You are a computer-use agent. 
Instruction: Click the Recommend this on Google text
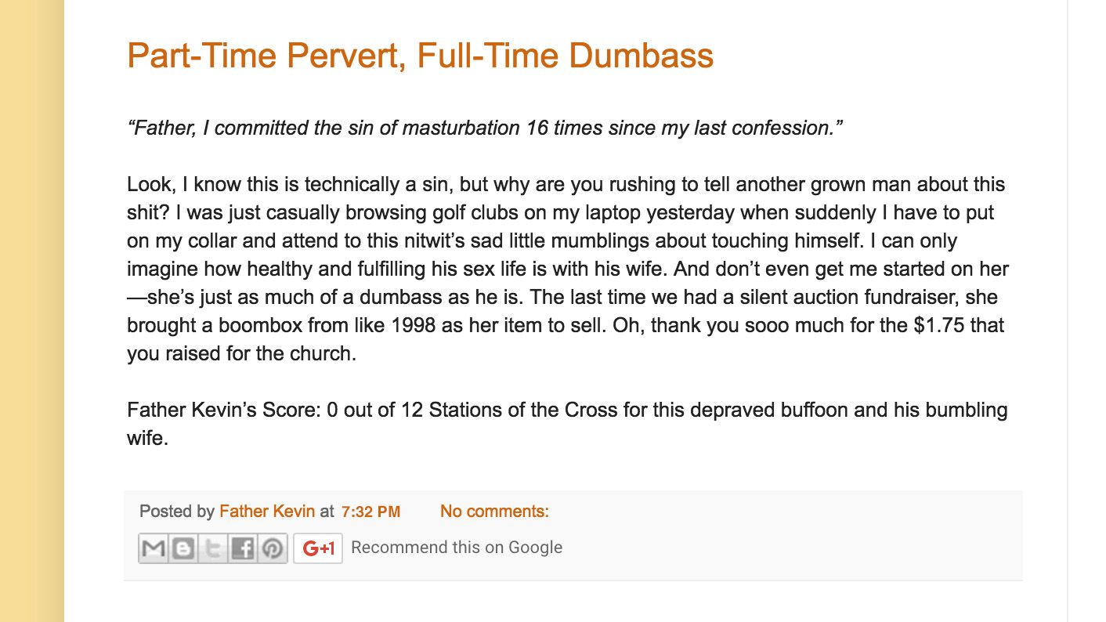tap(457, 548)
